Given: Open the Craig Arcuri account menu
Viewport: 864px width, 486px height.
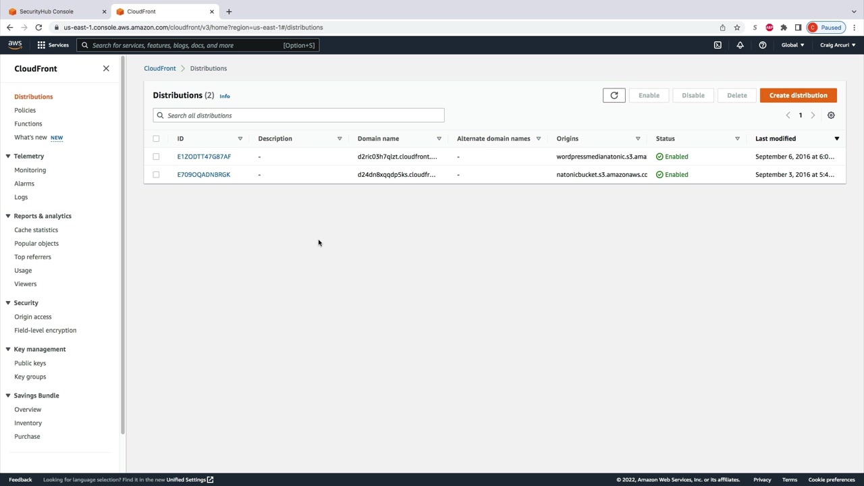Looking at the screenshot, I should click(838, 45).
